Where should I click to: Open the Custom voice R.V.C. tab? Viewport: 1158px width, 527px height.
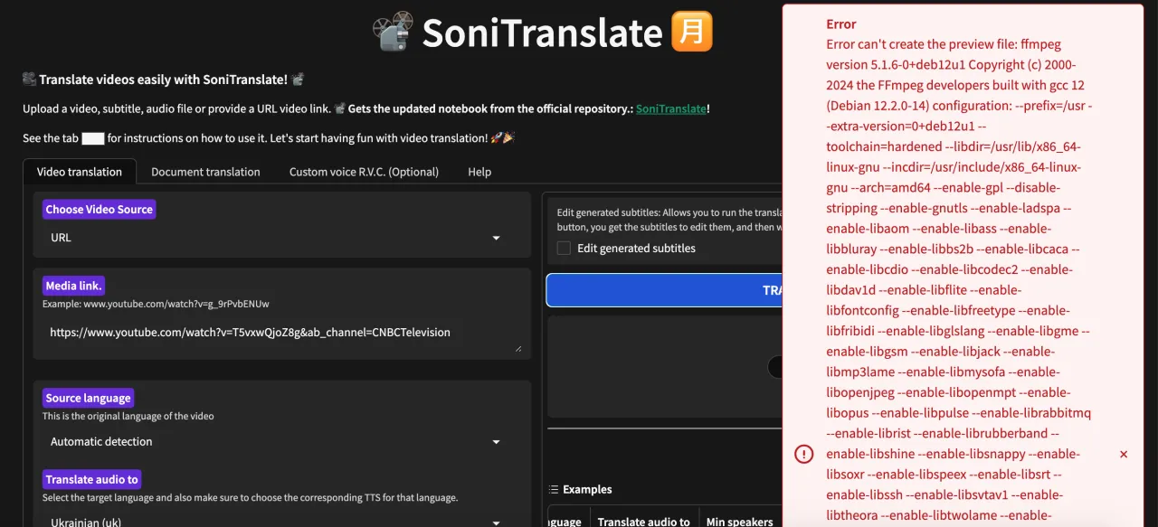click(x=364, y=172)
